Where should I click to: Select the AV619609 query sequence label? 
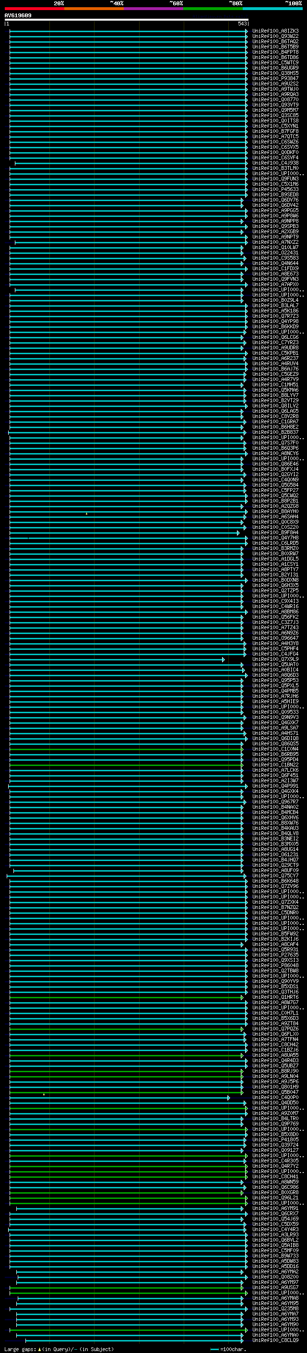(18, 15)
